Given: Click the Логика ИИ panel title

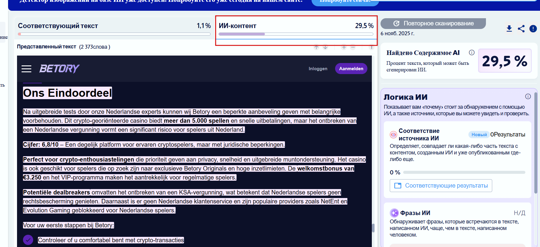Looking at the screenshot, I should point(406,97).
